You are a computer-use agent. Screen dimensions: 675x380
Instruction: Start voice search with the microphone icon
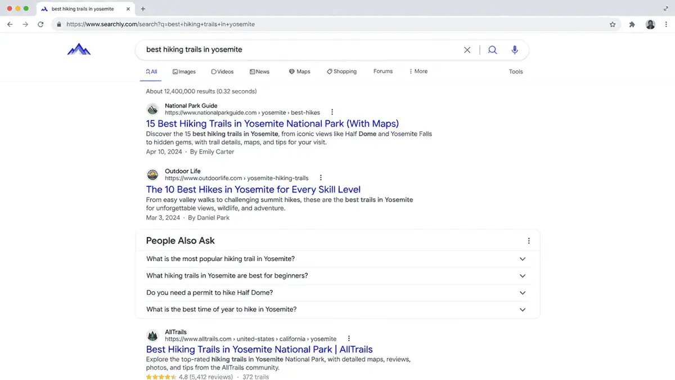coord(515,50)
